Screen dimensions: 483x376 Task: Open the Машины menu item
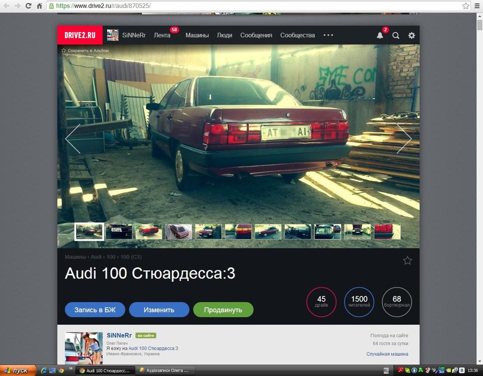point(197,35)
